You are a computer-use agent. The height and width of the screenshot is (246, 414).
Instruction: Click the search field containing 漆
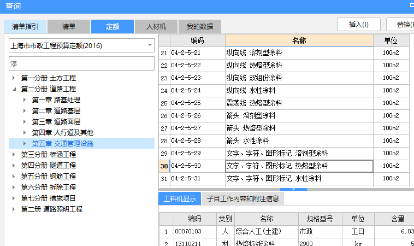81,63
